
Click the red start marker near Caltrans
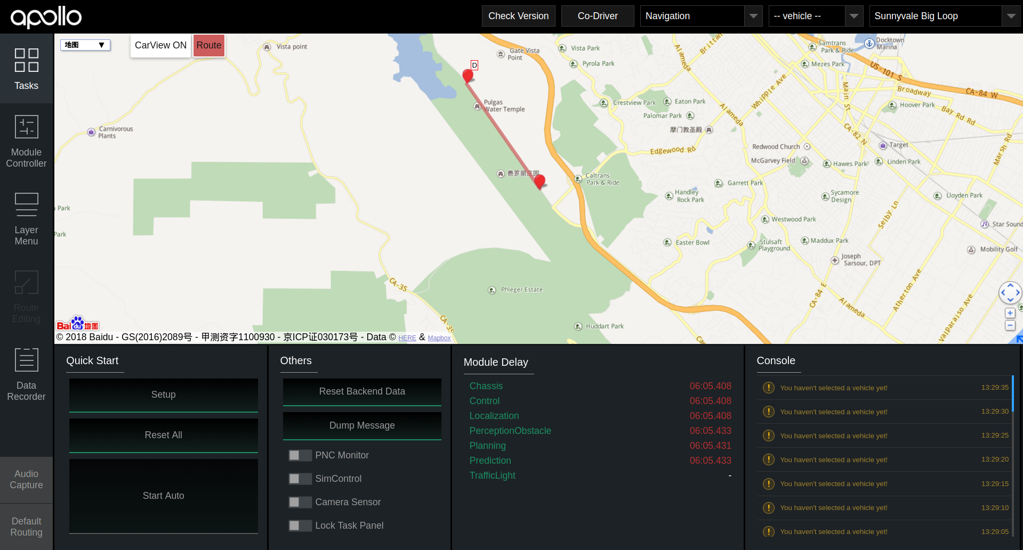(539, 182)
